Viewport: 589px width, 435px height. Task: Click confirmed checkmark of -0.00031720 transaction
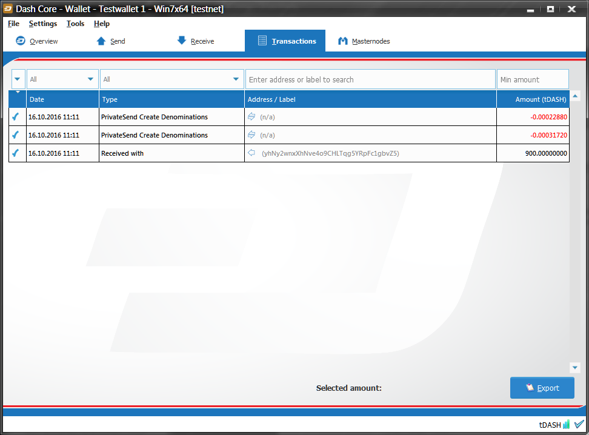coord(16,135)
